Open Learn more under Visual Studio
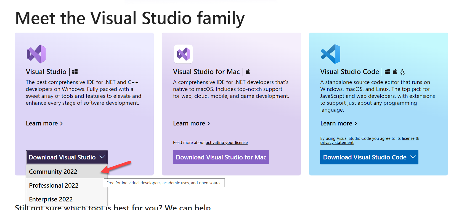Image resolution: width=459 pixels, height=210 pixels. (x=44, y=124)
